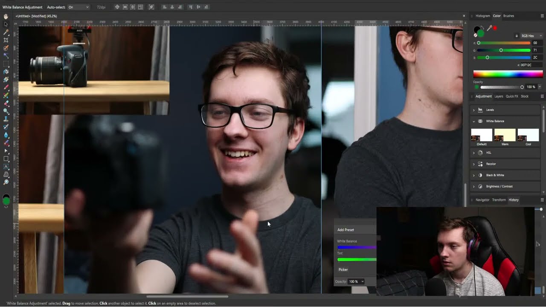Open the History panel options menu
Viewport: 546px width, 307px height.
pyautogui.click(x=542, y=200)
